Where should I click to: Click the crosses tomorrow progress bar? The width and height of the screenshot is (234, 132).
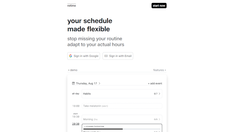point(122,129)
